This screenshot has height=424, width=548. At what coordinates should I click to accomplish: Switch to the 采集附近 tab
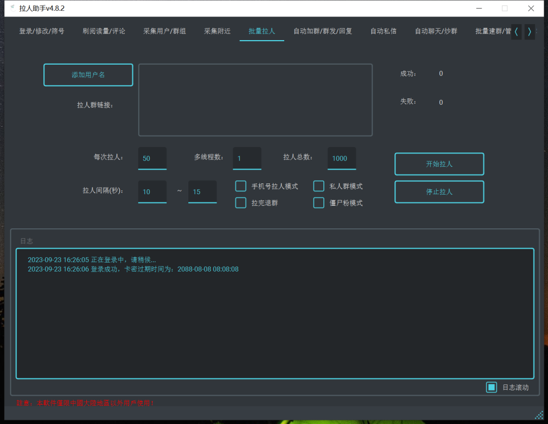click(217, 31)
